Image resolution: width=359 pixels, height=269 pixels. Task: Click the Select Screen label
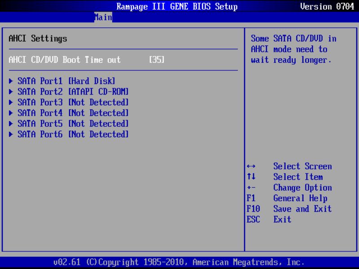click(x=302, y=166)
